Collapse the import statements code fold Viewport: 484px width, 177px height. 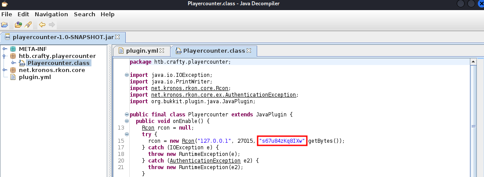(127, 75)
